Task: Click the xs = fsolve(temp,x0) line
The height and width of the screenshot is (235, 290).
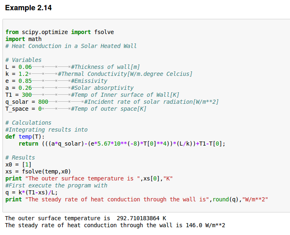Action: click(x=38, y=171)
